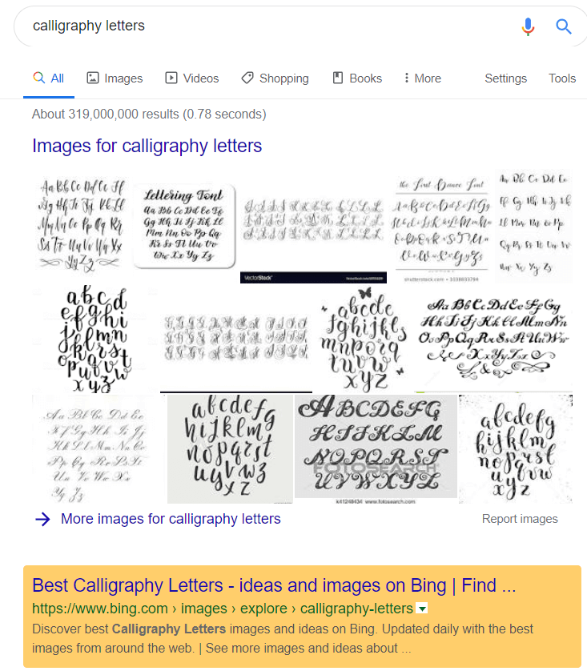Image resolution: width=587 pixels, height=671 pixels.
Task: Open Best Calligraphy Letters Bing result
Action: tap(273, 585)
